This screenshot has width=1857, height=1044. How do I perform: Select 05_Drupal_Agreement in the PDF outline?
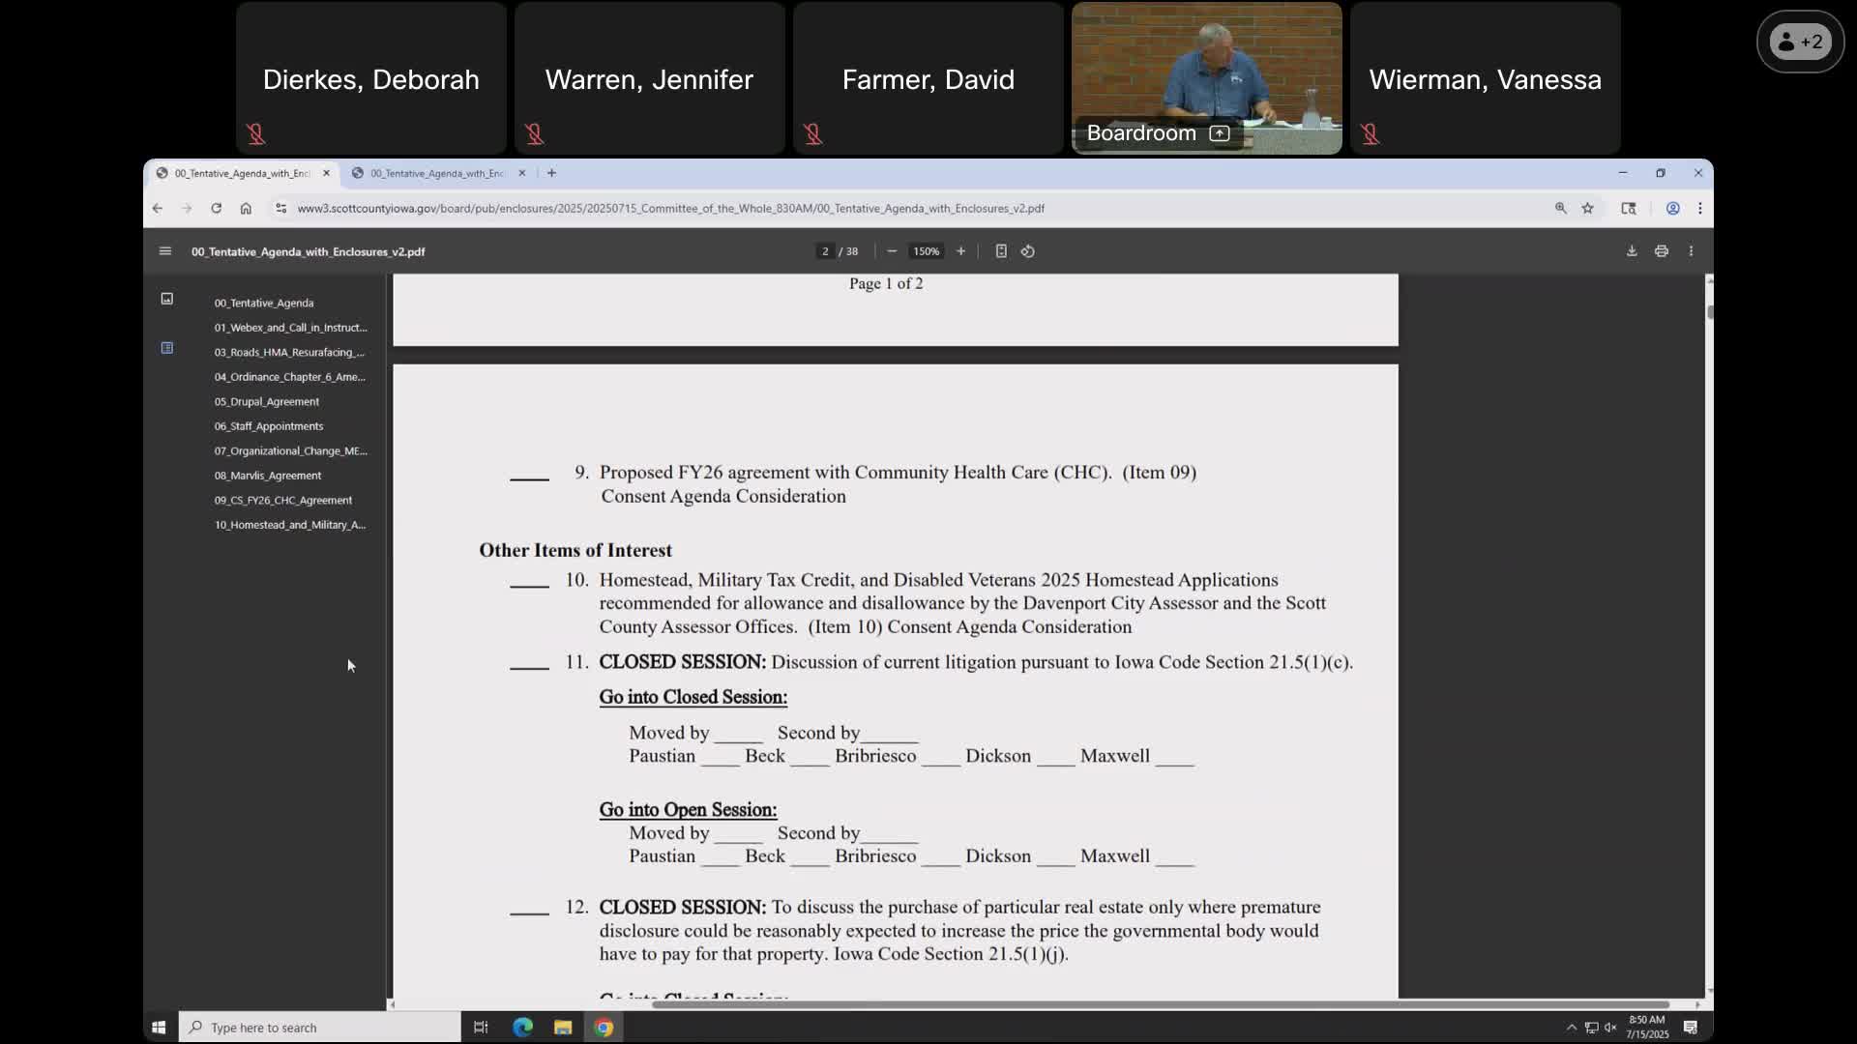click(267, 401)
